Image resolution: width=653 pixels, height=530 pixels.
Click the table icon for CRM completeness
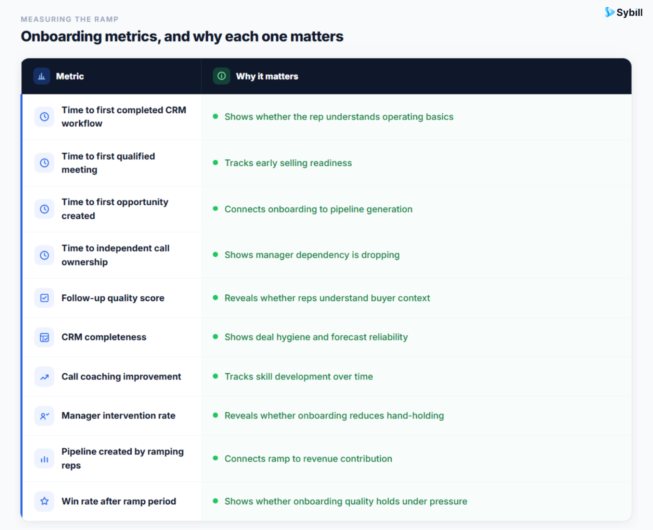(x=44, y=337)
